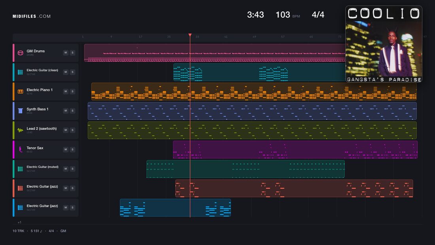Mute the Lead 2 (sawtooth) track
The width and height of the screenshot is (435, 245).
pos(66,130)
